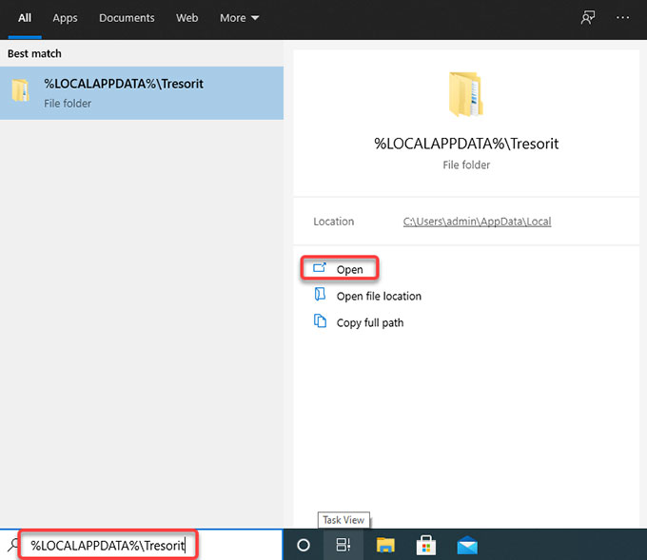This screenshot has height=560, width=647.
Task: Click the 'Location' label
Action: point(333,222)
